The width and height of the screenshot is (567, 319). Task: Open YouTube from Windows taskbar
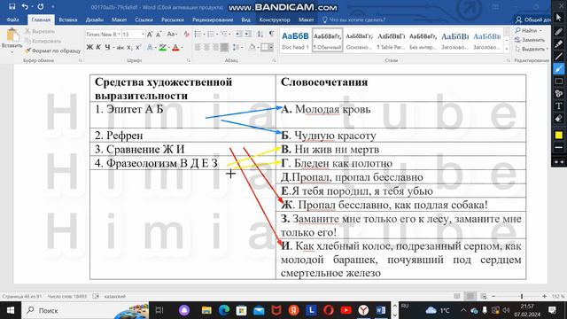tap(346, 310)
